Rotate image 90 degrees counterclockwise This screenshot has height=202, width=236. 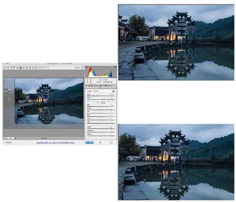[x=45, y=68]
